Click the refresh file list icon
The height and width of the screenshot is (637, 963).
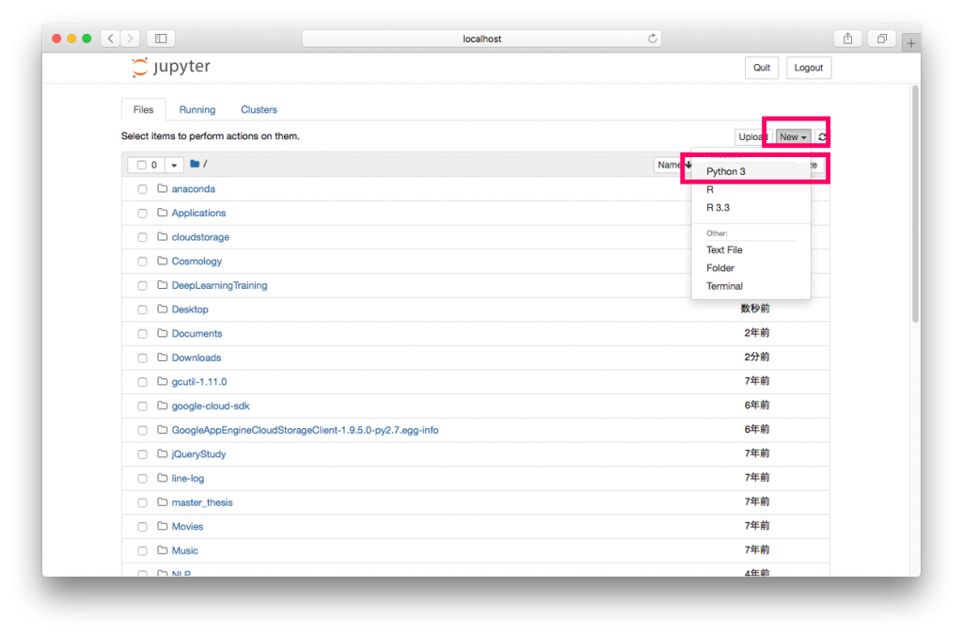coord(822,137)
